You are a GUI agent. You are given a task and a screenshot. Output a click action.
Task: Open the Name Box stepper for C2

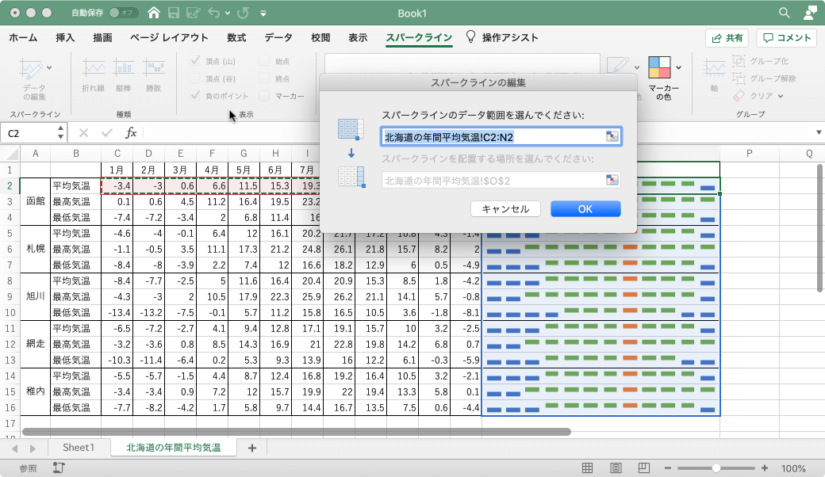click(60, 132)
